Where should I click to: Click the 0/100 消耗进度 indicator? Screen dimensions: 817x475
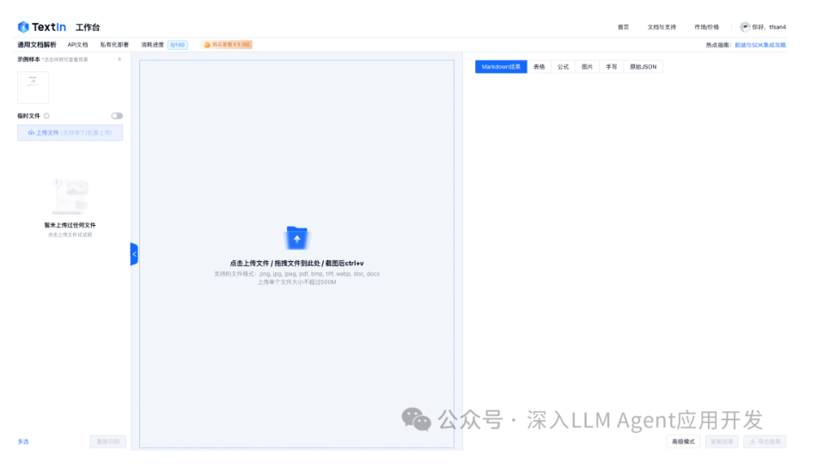tap(178, 45)
